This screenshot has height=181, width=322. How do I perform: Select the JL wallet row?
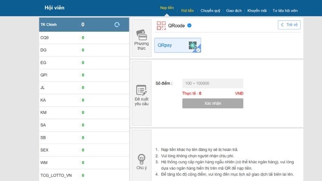pyautogui.click(x=84, y=88)
